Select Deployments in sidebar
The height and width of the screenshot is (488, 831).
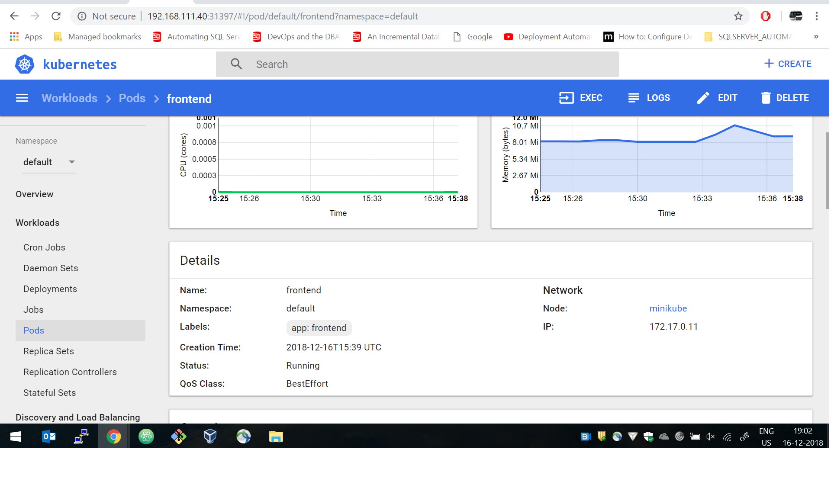point(50,289)
